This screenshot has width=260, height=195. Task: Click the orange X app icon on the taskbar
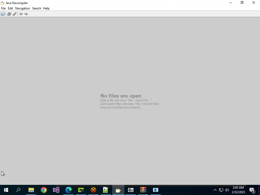click(93, 190)
